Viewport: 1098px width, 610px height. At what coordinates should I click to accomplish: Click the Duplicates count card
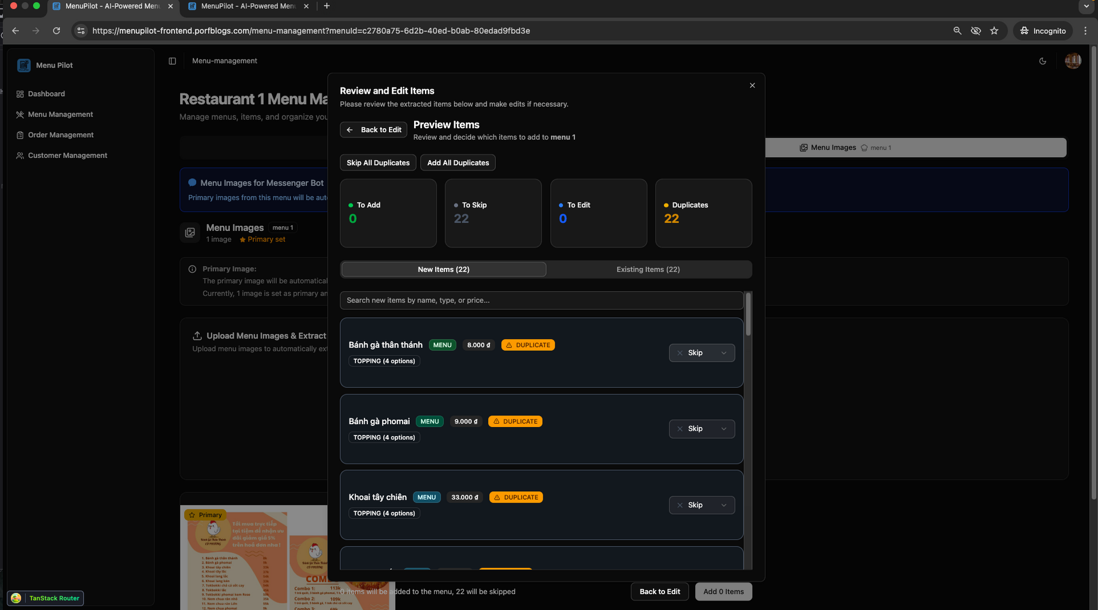click(703, 213)
